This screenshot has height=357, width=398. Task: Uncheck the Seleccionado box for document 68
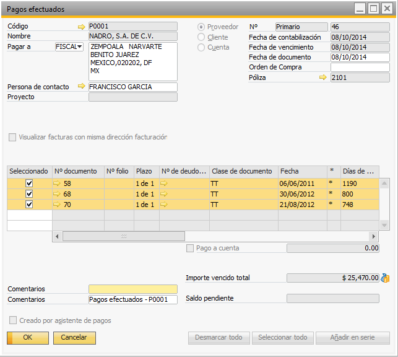click(29, 194)
